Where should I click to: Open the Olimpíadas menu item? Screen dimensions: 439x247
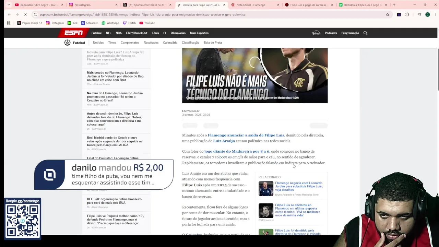178,33
